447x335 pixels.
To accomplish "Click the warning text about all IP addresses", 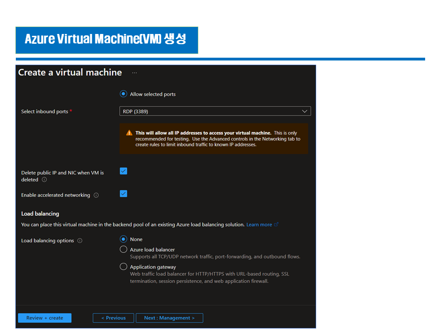I will tap(218, 139).
